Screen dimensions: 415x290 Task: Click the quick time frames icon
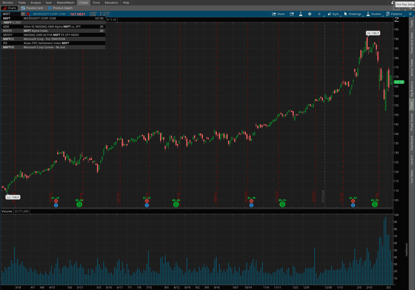[x=292, y=14]
